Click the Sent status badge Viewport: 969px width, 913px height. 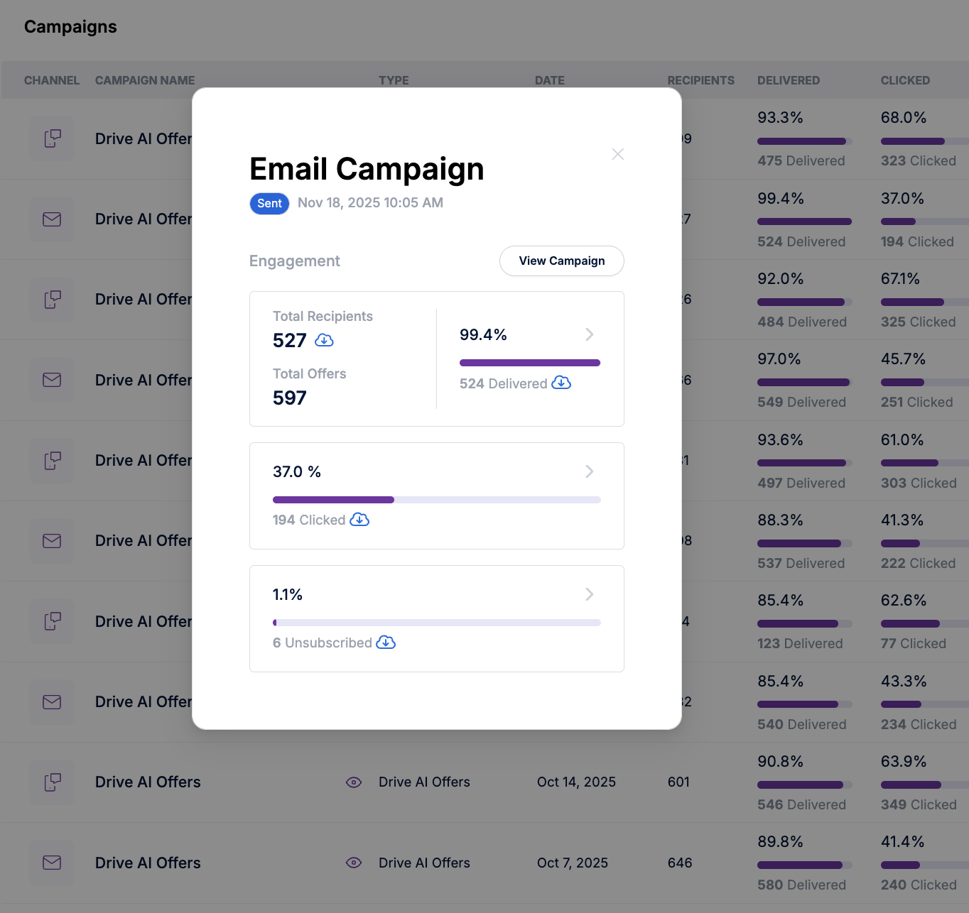tap(269, 204)
